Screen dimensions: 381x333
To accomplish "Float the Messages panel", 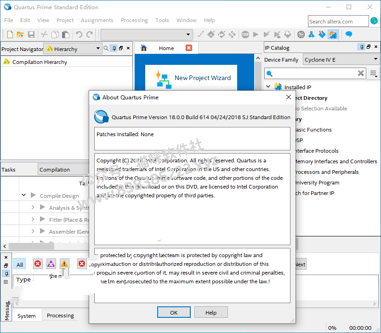I will [6, 266].
